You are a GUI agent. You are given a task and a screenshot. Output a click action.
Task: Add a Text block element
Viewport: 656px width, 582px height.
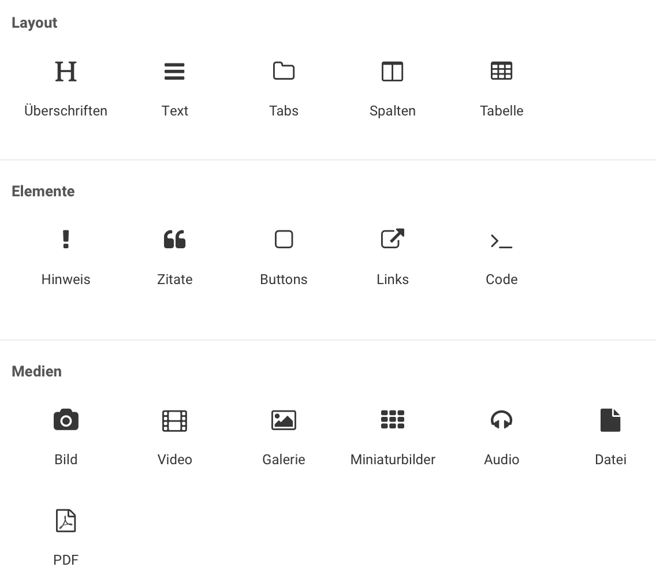(174, 71)
